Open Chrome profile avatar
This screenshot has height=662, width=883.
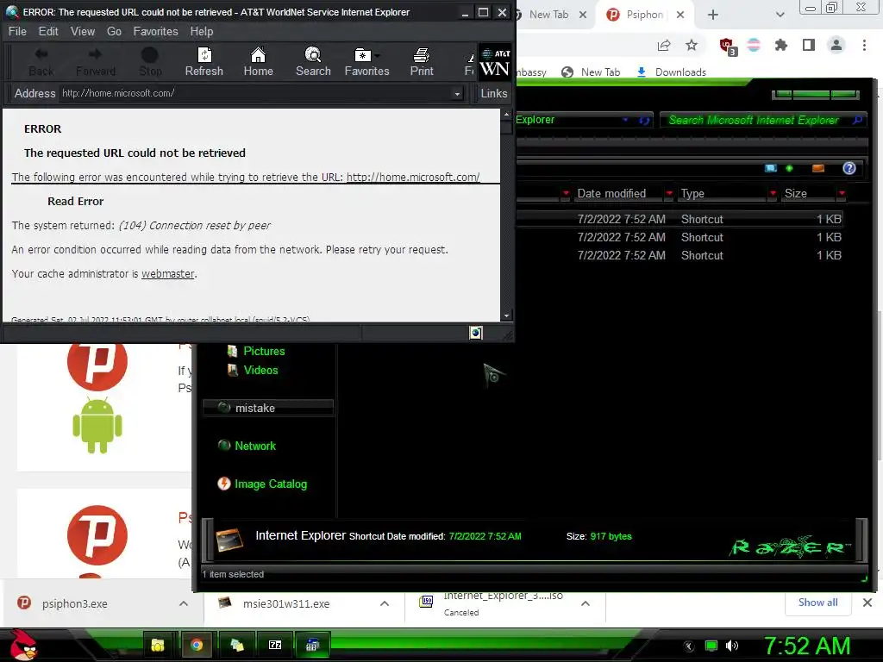tap(836, 45)
